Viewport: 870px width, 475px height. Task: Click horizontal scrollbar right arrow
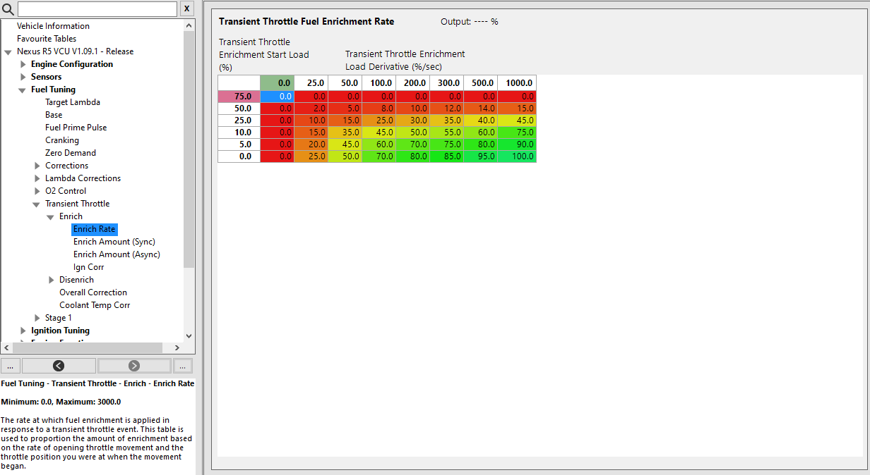click(x=177, y=347)
